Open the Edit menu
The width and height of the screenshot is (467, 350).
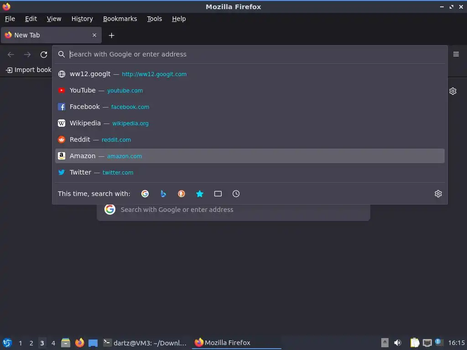click(x=31, y=19)
